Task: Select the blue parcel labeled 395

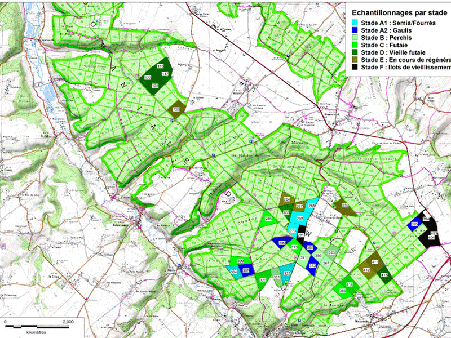Action: point(415,224)
